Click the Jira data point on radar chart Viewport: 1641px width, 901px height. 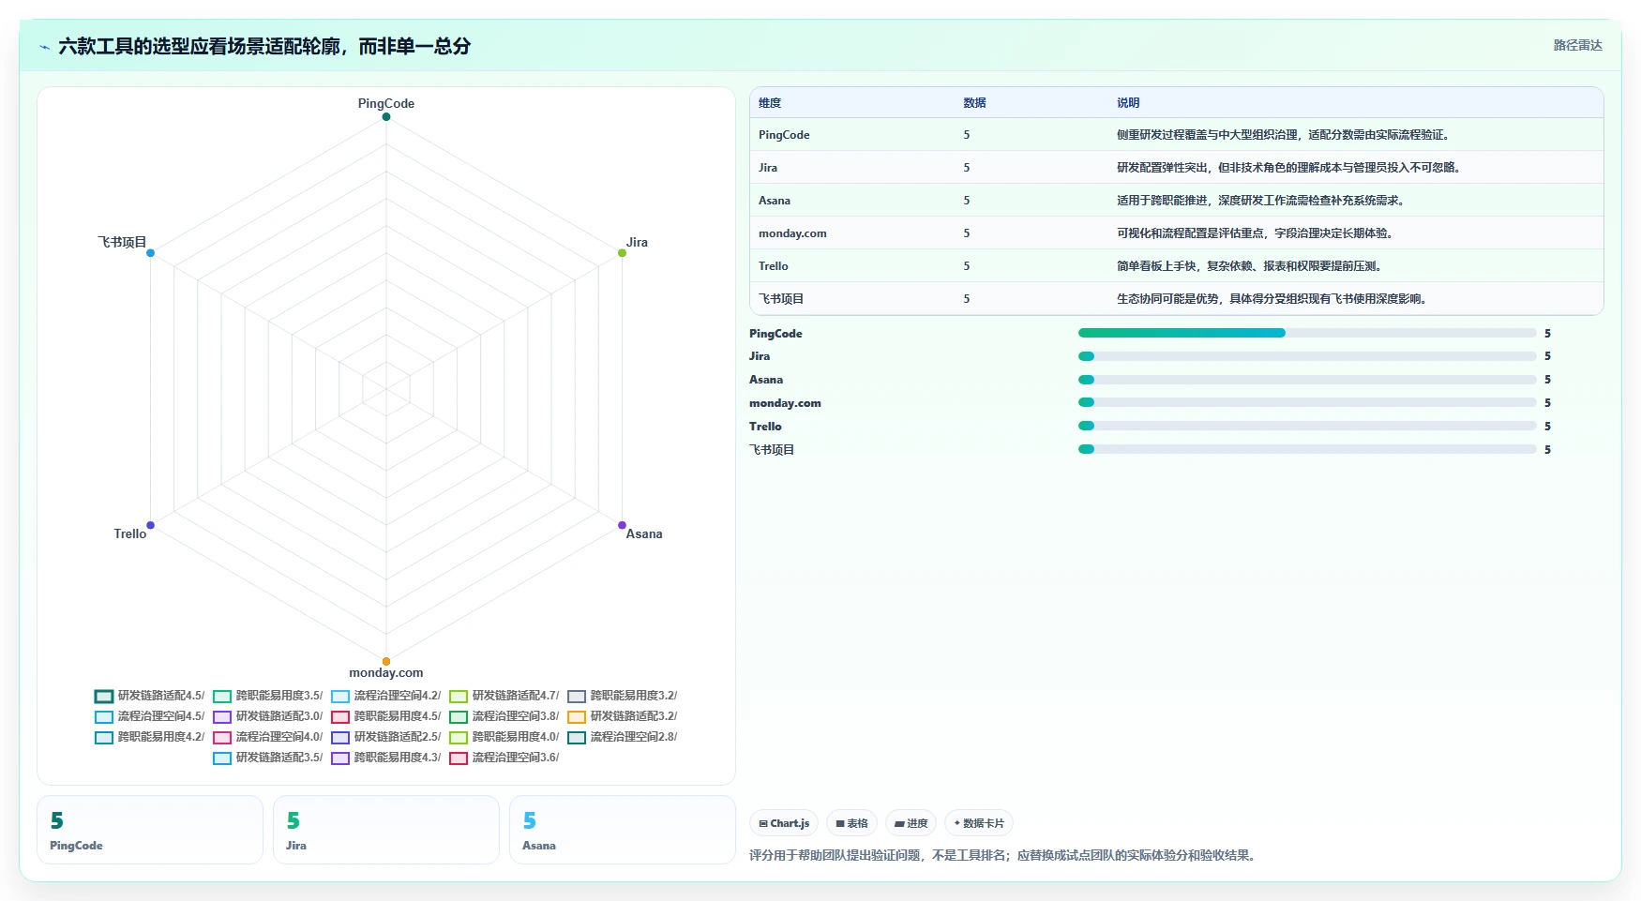point(622,253)
